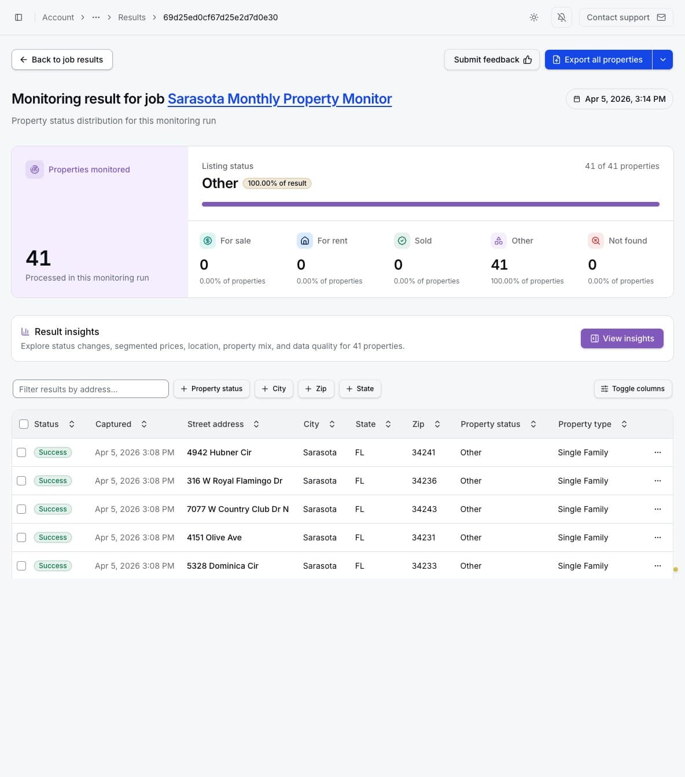Image resolution: width=685 pixels, height=777 pixels.
Task: Check the 7077 W Country Club Dr N row
Action: [21, 509]
